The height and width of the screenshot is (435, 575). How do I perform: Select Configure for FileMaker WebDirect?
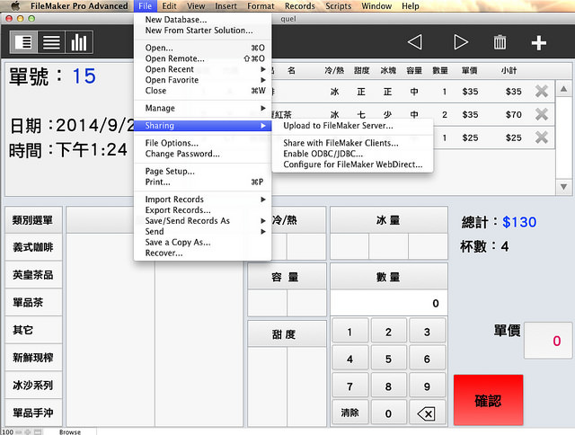(352, 164)
